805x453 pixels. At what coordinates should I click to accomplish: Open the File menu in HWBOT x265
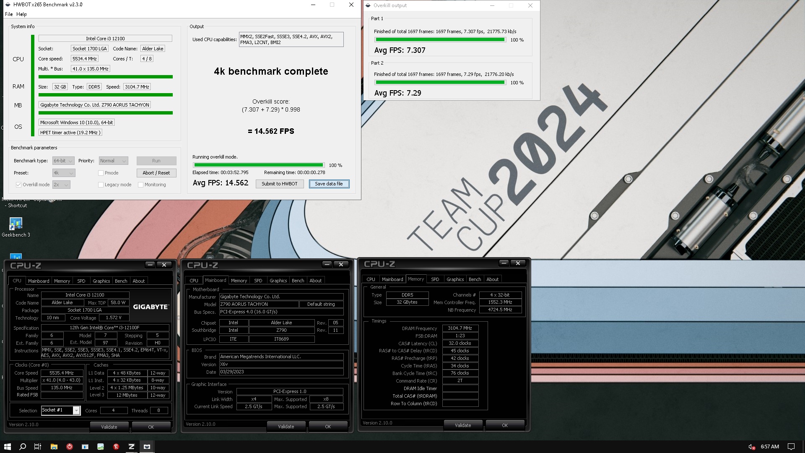coord(9,14)
